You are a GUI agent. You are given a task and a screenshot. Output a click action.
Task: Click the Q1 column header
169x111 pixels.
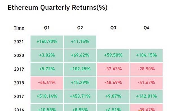tap(47, 28)
